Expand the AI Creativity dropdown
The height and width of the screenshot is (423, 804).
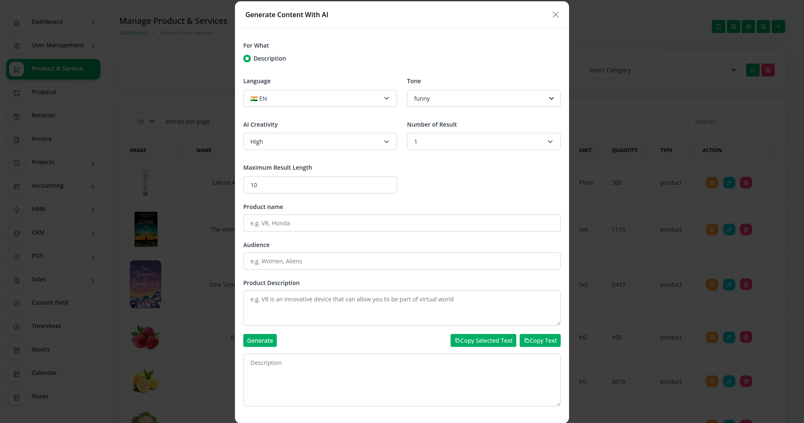[x=320, y=142]
